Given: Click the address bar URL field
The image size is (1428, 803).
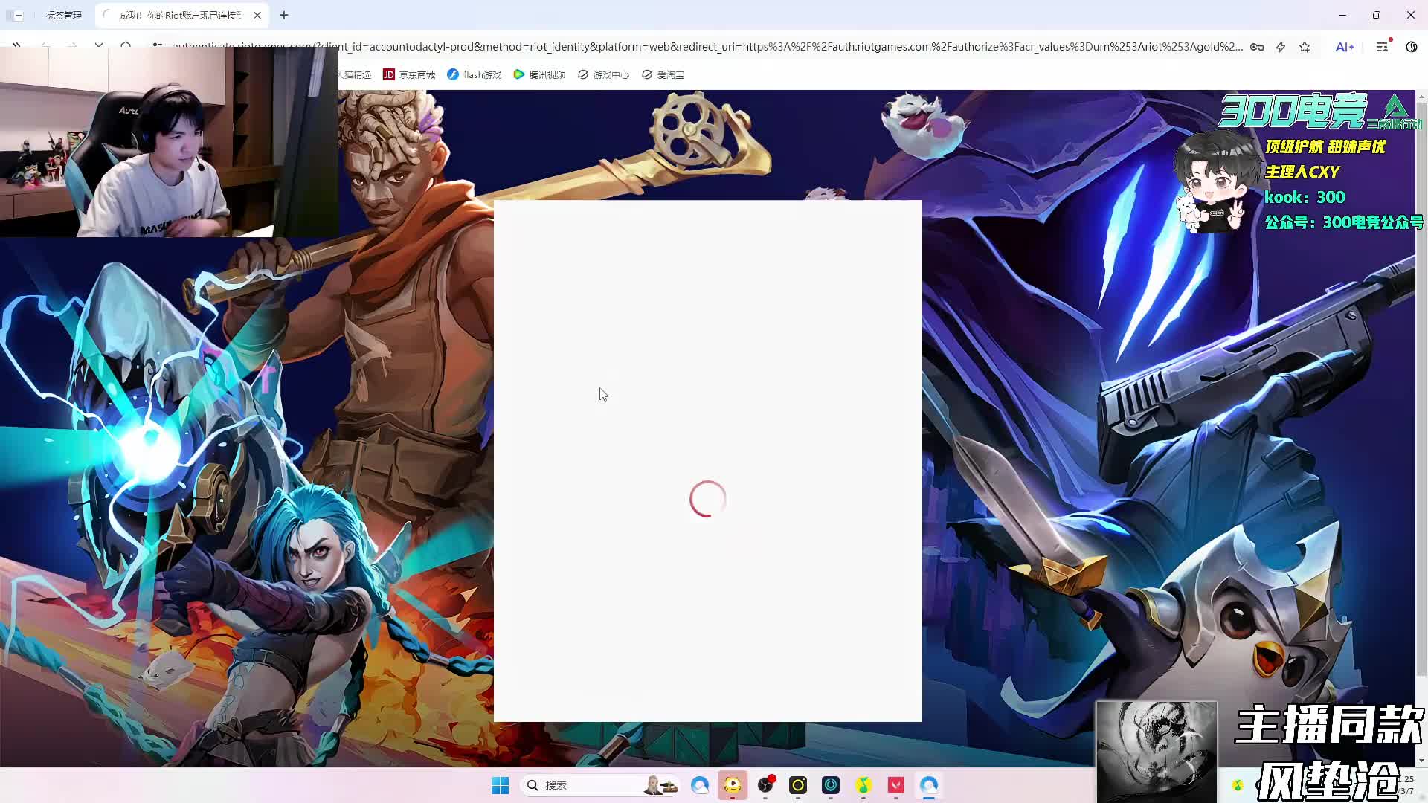Looking at the screenshot, I should click(x=707, y=47).
